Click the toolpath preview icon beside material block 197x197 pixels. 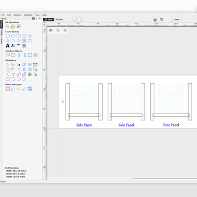[x=161, y=20]
